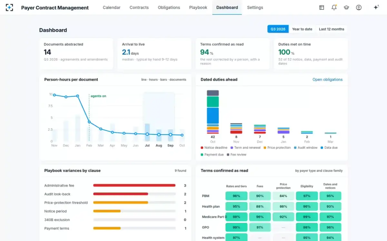Viewport: 387px width, 241px height.
Task: Click the Dec stacked bar in Dated duties
Action: click(260, 129)
